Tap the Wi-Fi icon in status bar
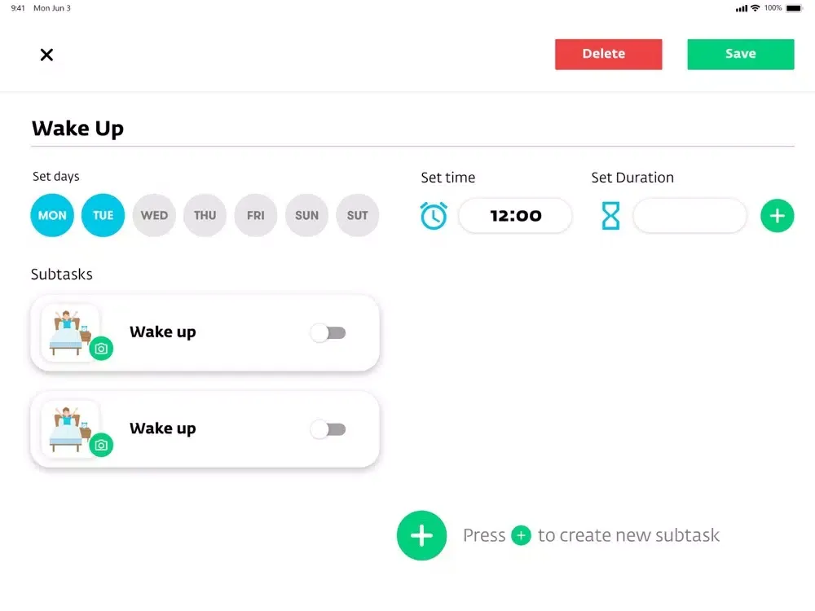The image size is (815, 611). coord(755,8)
